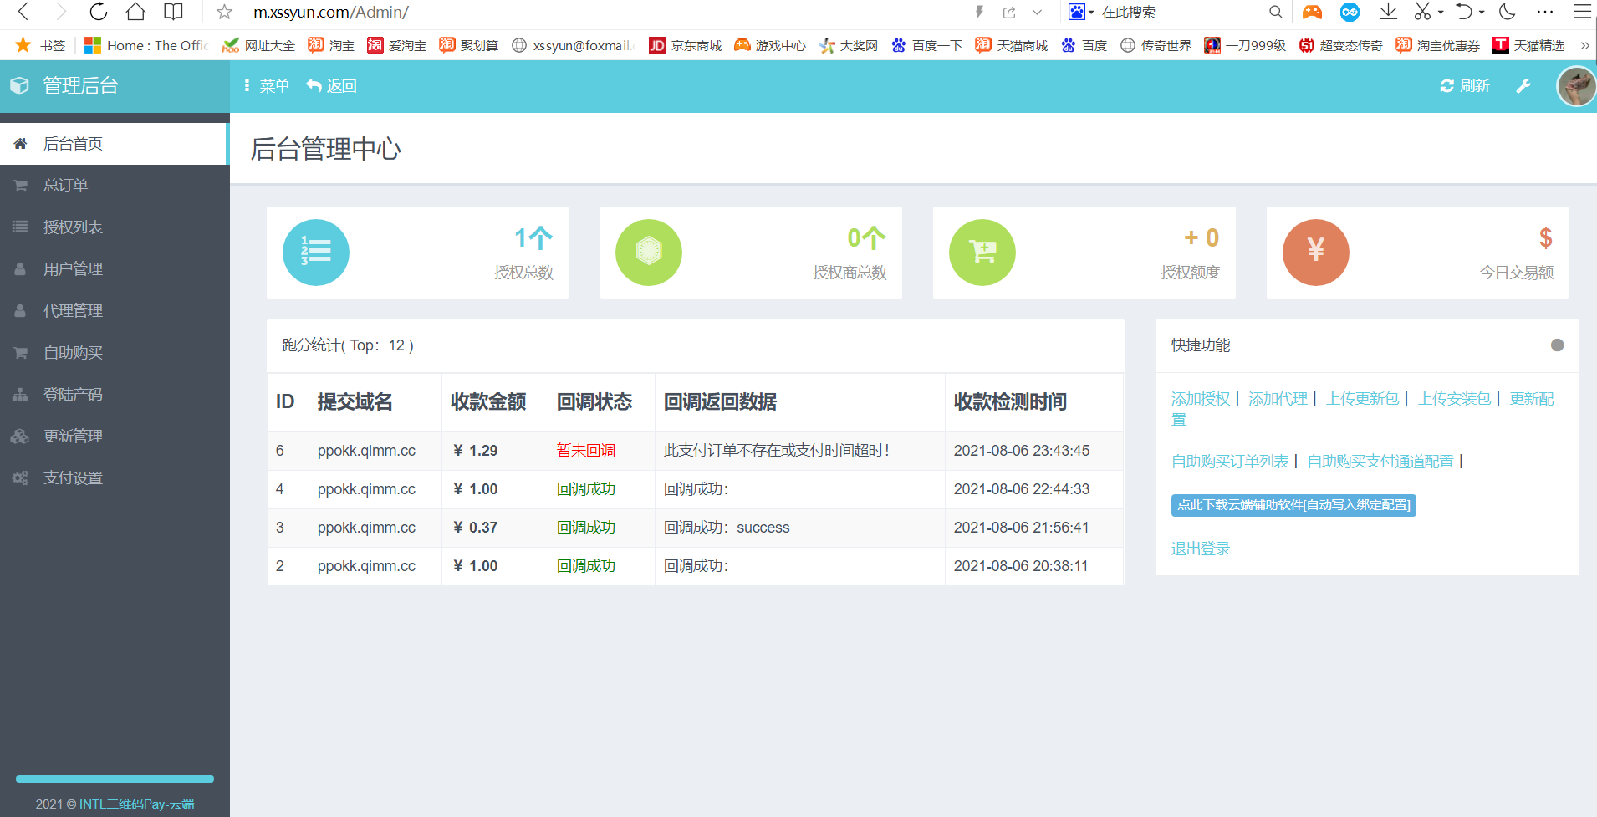Screen dimensions: 1597x817
Task: Open 总订单 in the sidebar
Action: (x=115, y=186)
